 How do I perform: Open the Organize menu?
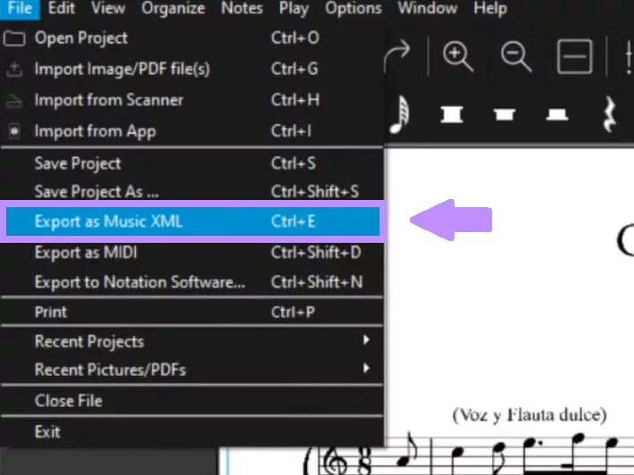[x=173, y=8]
